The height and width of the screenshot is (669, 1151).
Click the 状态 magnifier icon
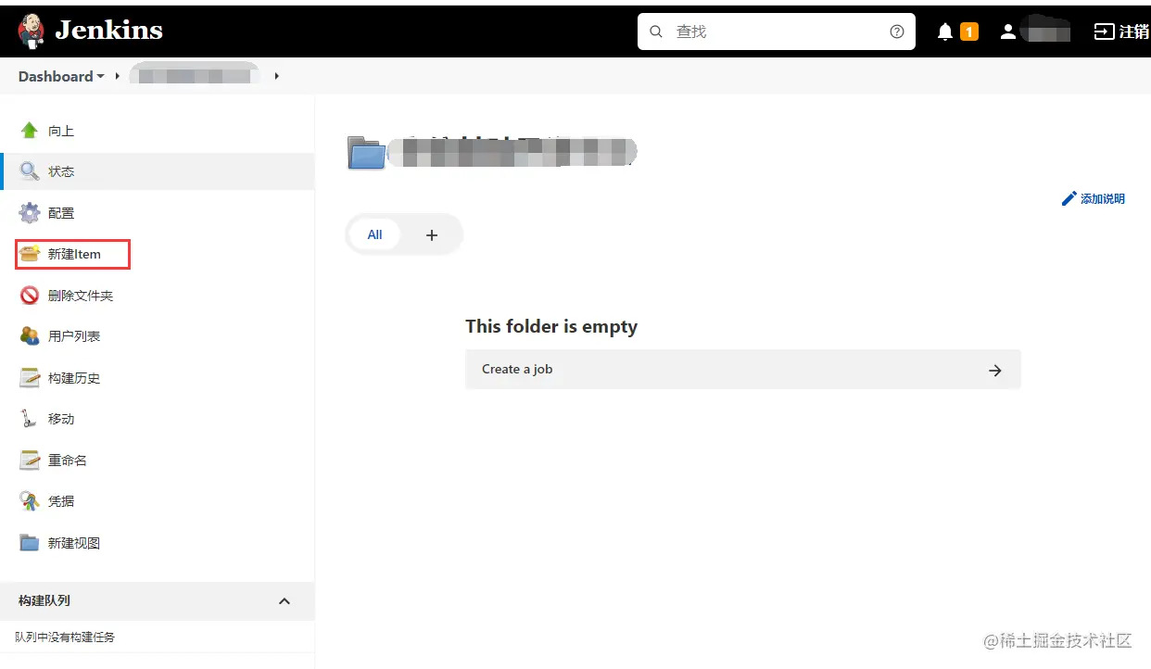[x=30, y=171]
